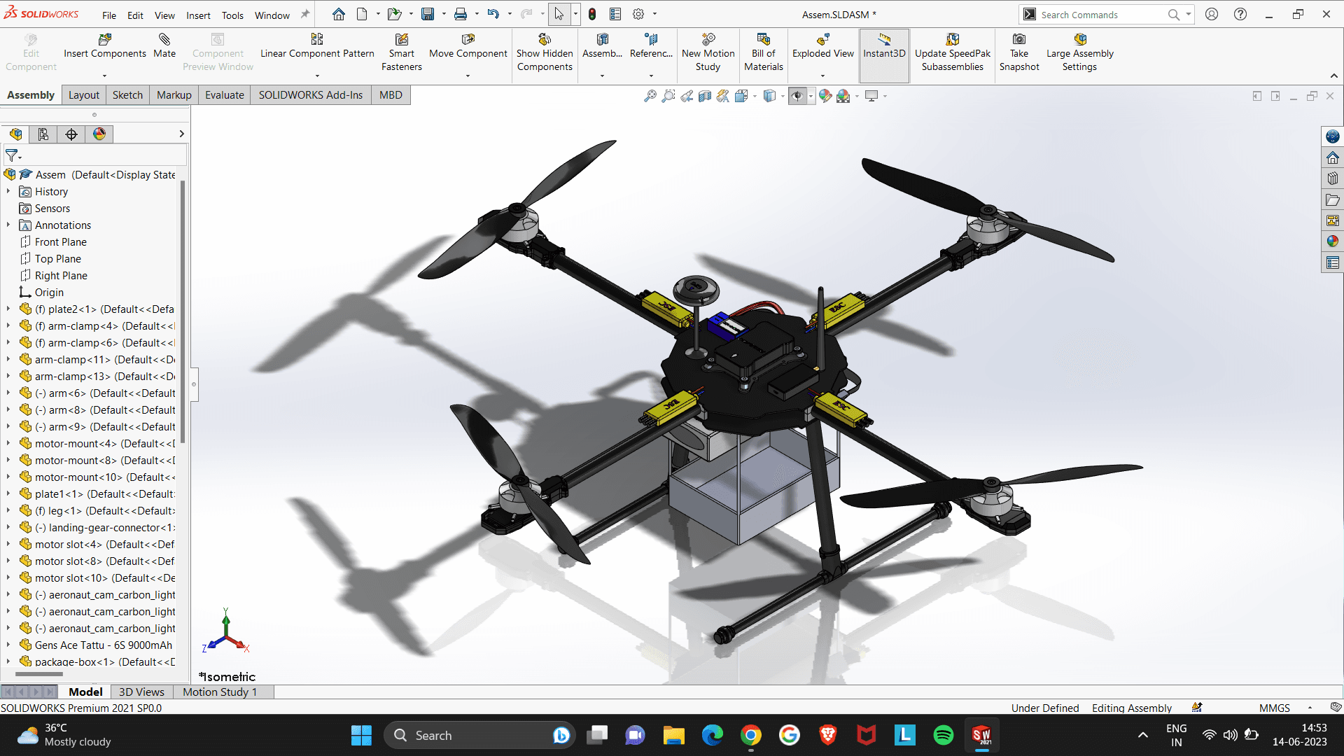Click Take Snapshot button
This screenshot has width=1344, height=756.
point(1019,52)
